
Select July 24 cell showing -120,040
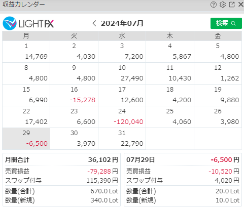coord(122,117)
